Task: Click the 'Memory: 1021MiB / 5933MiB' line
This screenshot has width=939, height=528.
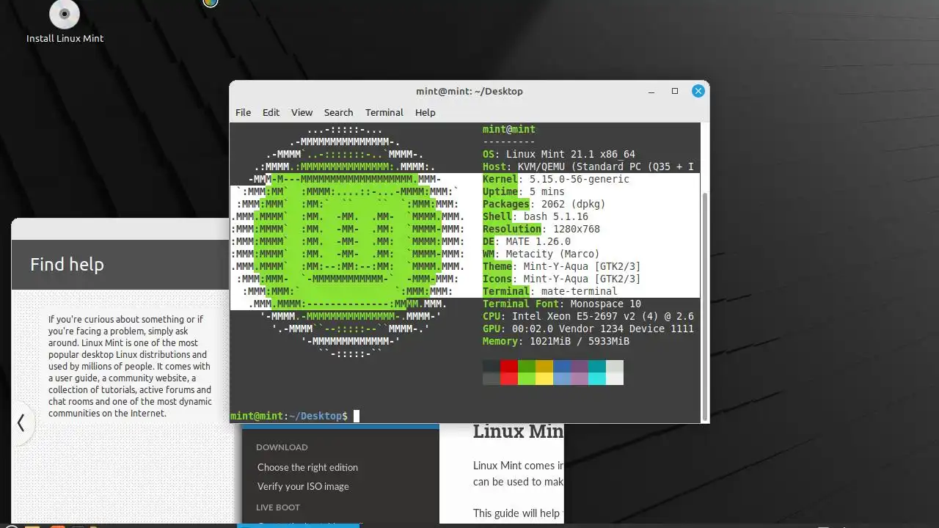Action: coord(556,341)
